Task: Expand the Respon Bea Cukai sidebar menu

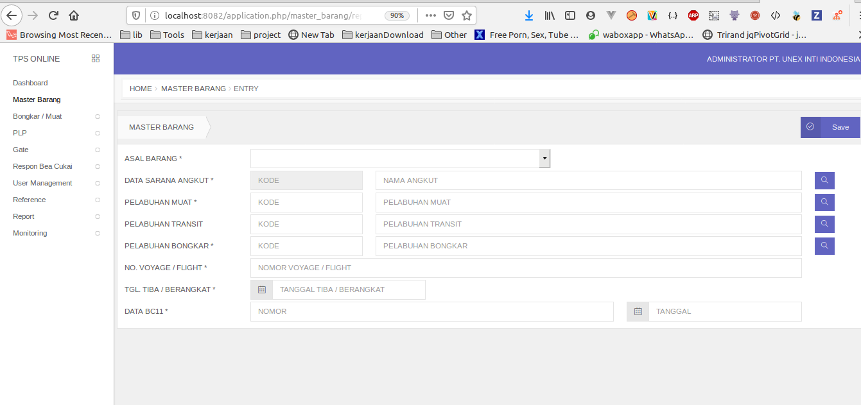Action: coord(98,166)
